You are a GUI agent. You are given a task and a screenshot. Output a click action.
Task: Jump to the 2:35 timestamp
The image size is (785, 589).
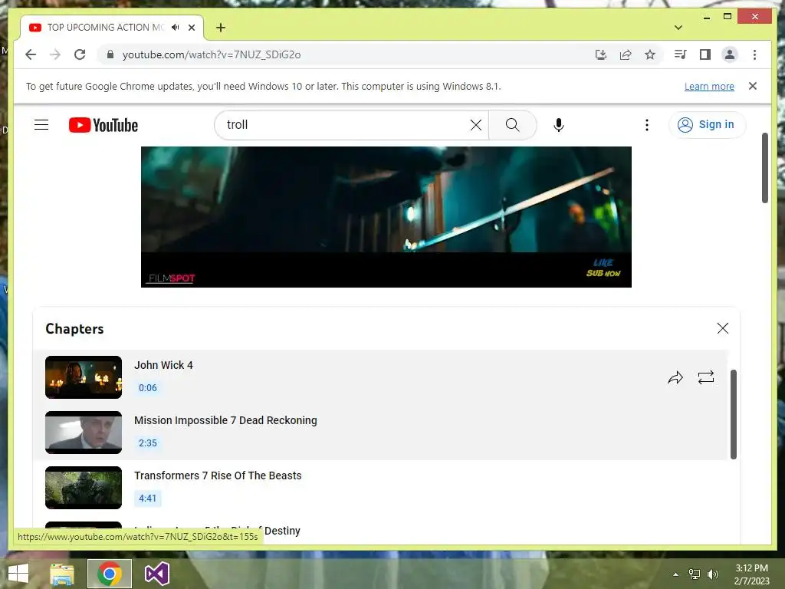[148, 443]
